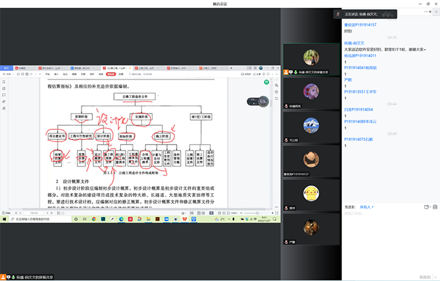Select the 不忘初 participant video thumbnail
The height and width of the screenshot is (281, 440).
coord(312,126)
